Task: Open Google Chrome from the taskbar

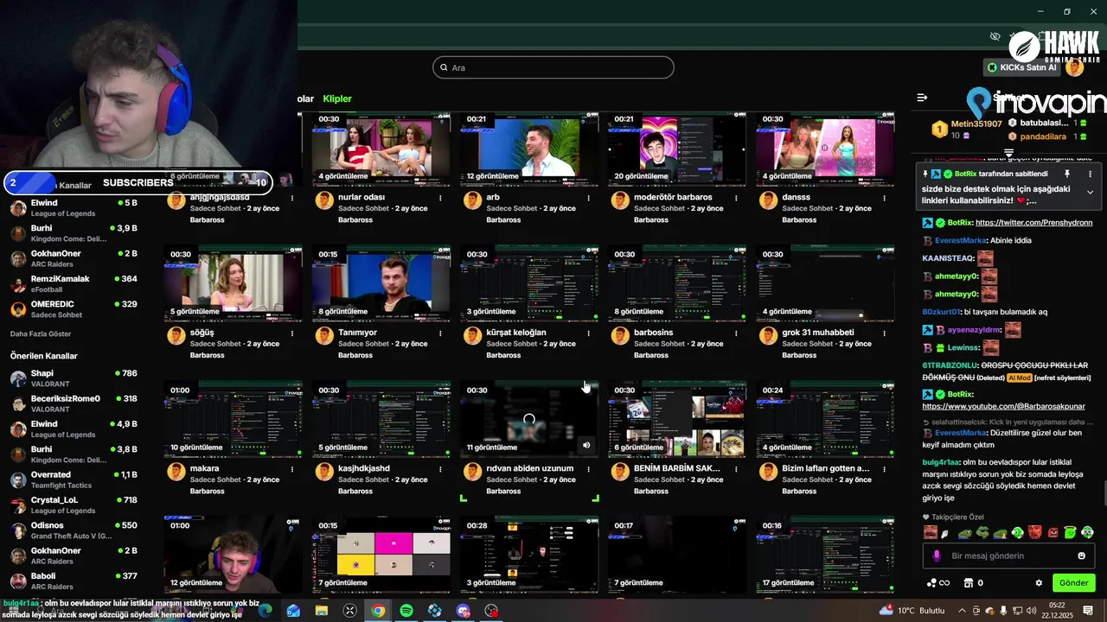Action: tap(378, 611)
